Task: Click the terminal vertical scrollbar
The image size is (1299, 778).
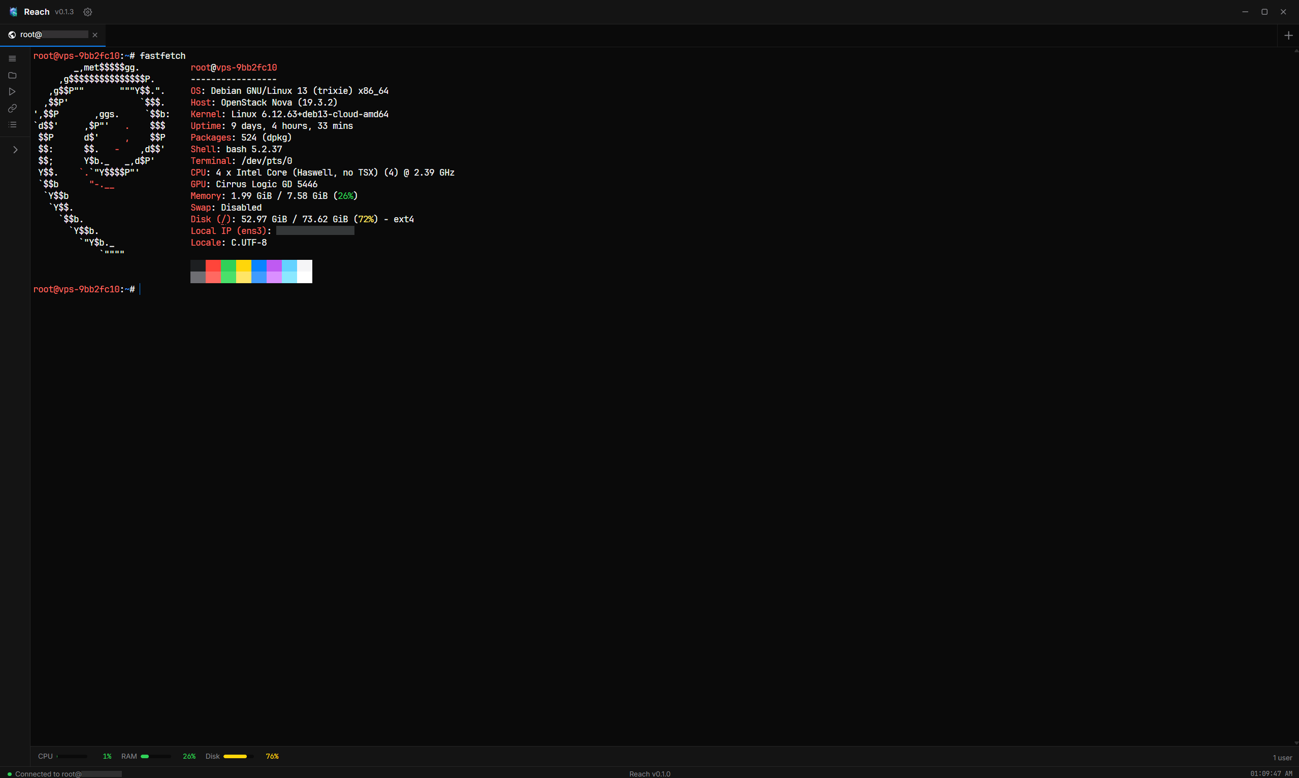Action: point(1296,397)
